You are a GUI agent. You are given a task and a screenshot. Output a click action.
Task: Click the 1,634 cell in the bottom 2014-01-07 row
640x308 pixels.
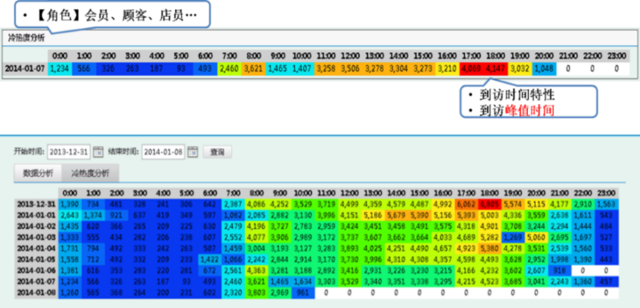(302, 282)
